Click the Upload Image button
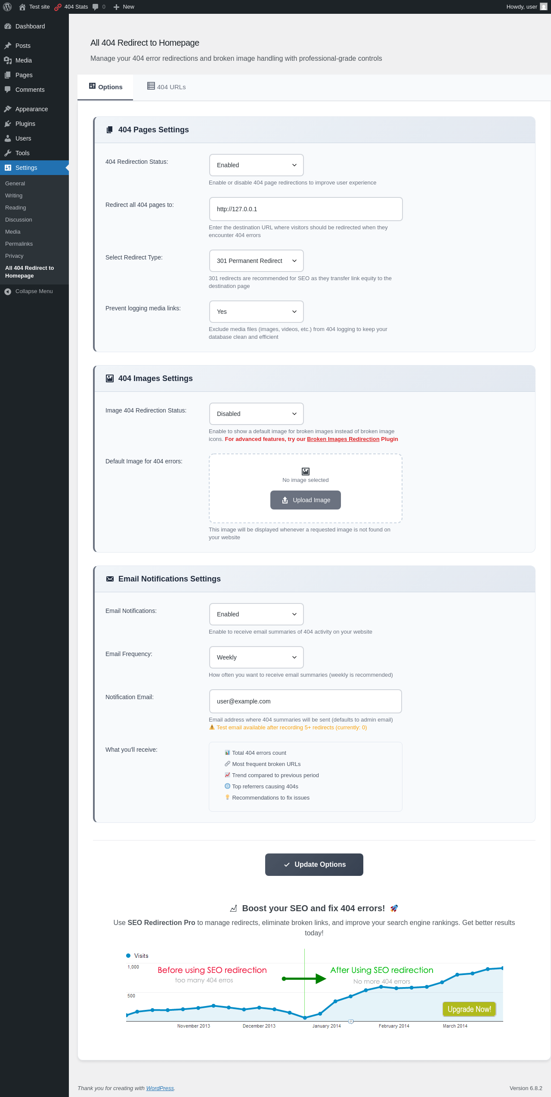Viewport: 551px width, 1097px height. [x=306, y=500]
